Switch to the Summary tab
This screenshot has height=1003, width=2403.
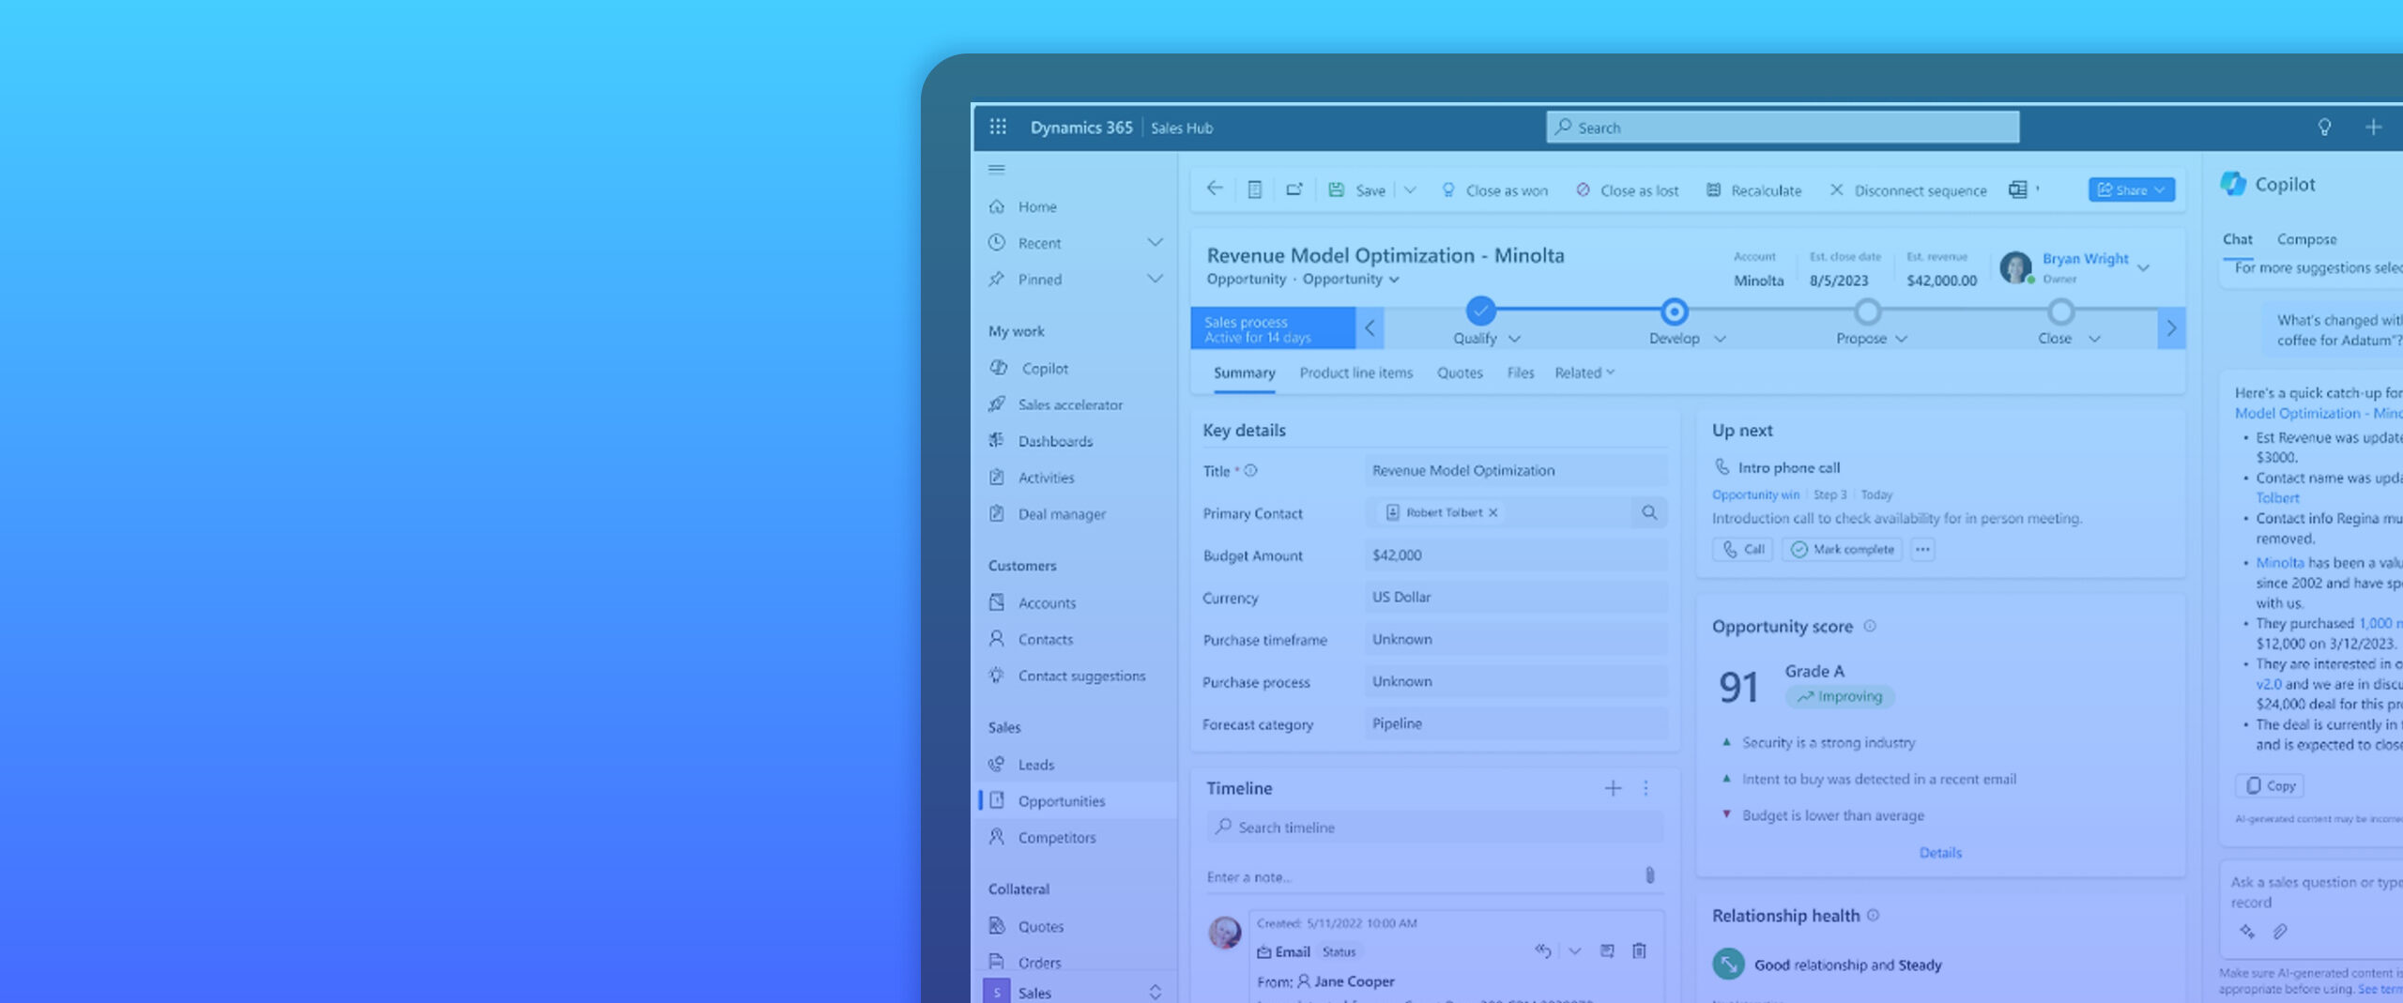1244,372
